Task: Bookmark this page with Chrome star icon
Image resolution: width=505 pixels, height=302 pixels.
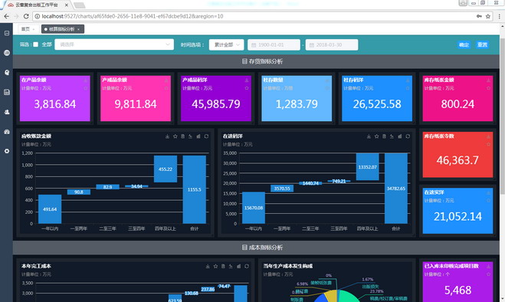Action: 488,16
